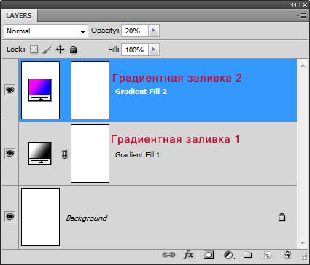Click Link layers icon at panel bottom
Viewport: 310px width, 265px height.
click(168, 255)
